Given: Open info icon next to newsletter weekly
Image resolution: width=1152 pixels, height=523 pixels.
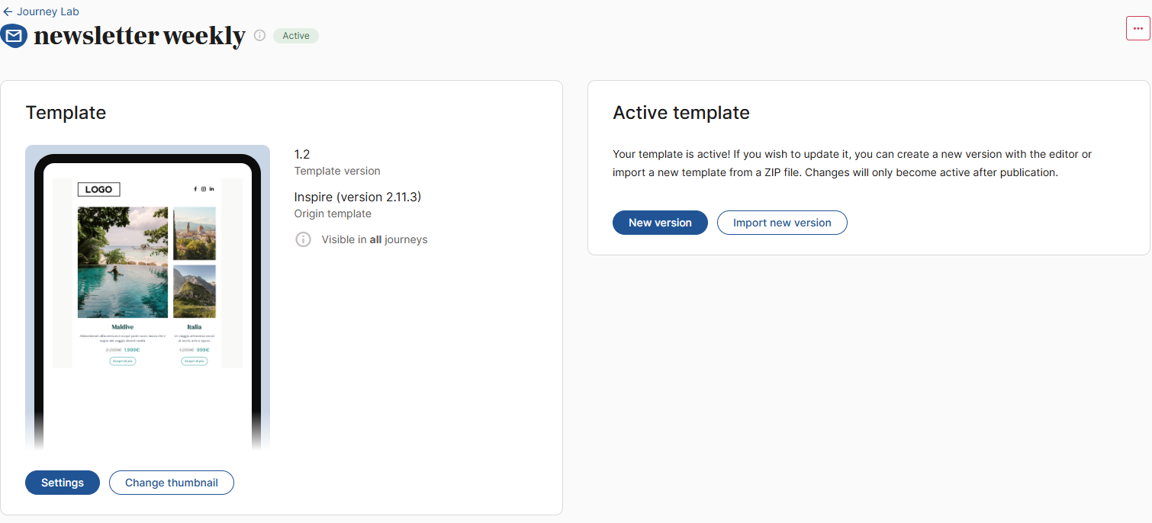Looking at the screenshot, I should pos(259,35).
